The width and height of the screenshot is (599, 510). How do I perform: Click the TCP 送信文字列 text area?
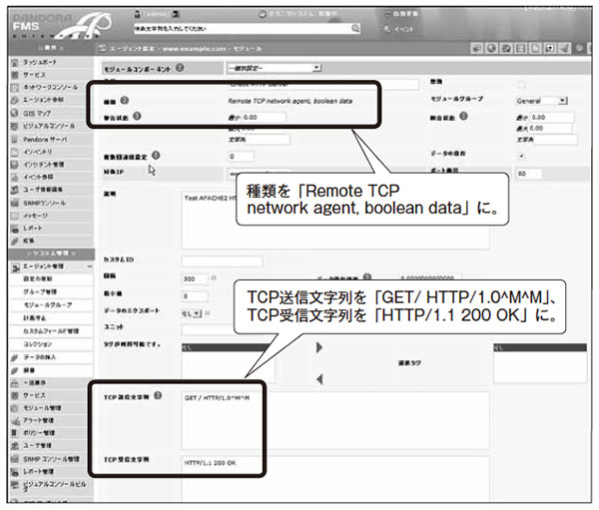tap(335, 420)
